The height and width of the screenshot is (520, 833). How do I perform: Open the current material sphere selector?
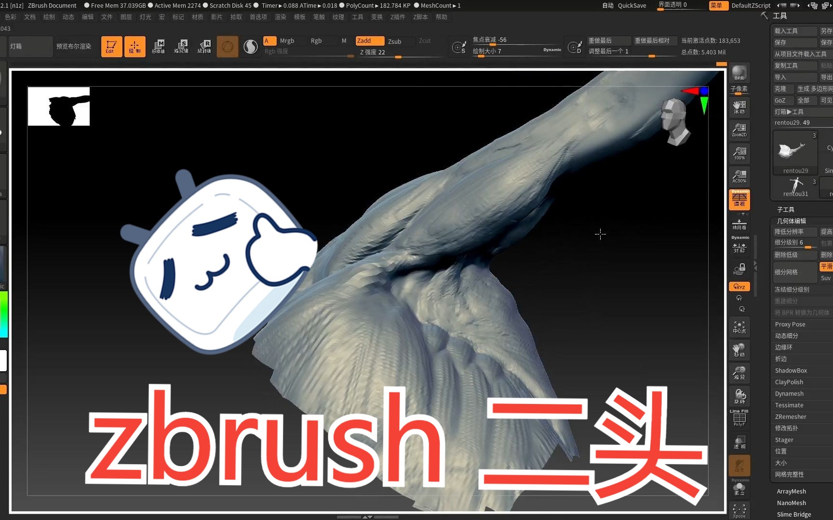point(250,46)
